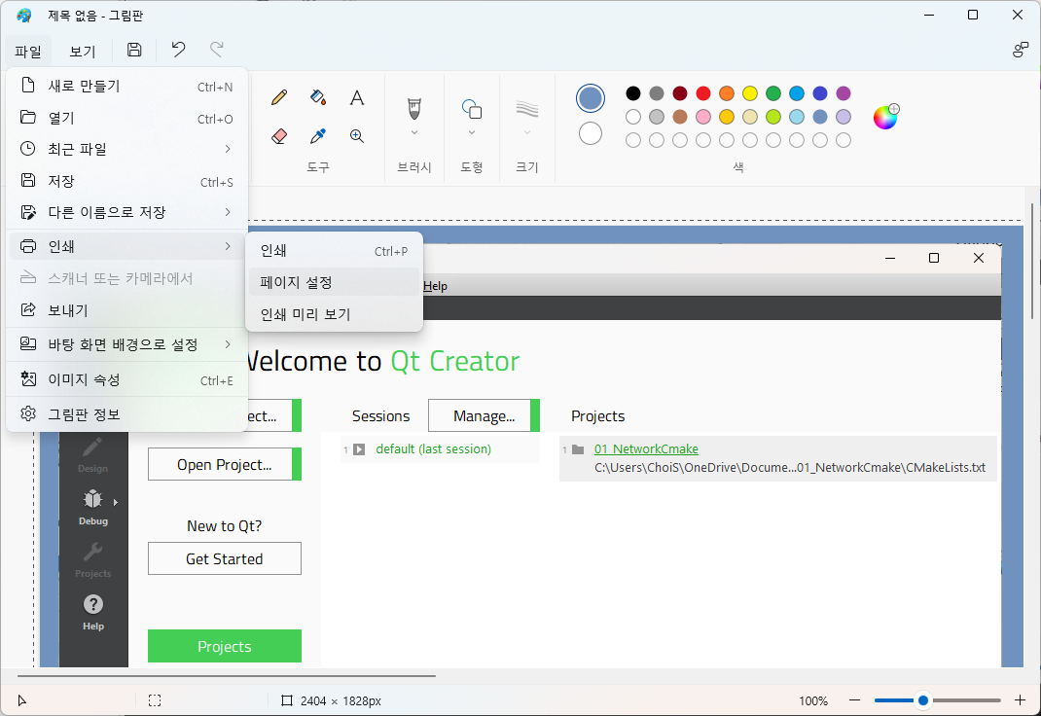
Task: Click the Open Project... button
Action: (225, 464)
